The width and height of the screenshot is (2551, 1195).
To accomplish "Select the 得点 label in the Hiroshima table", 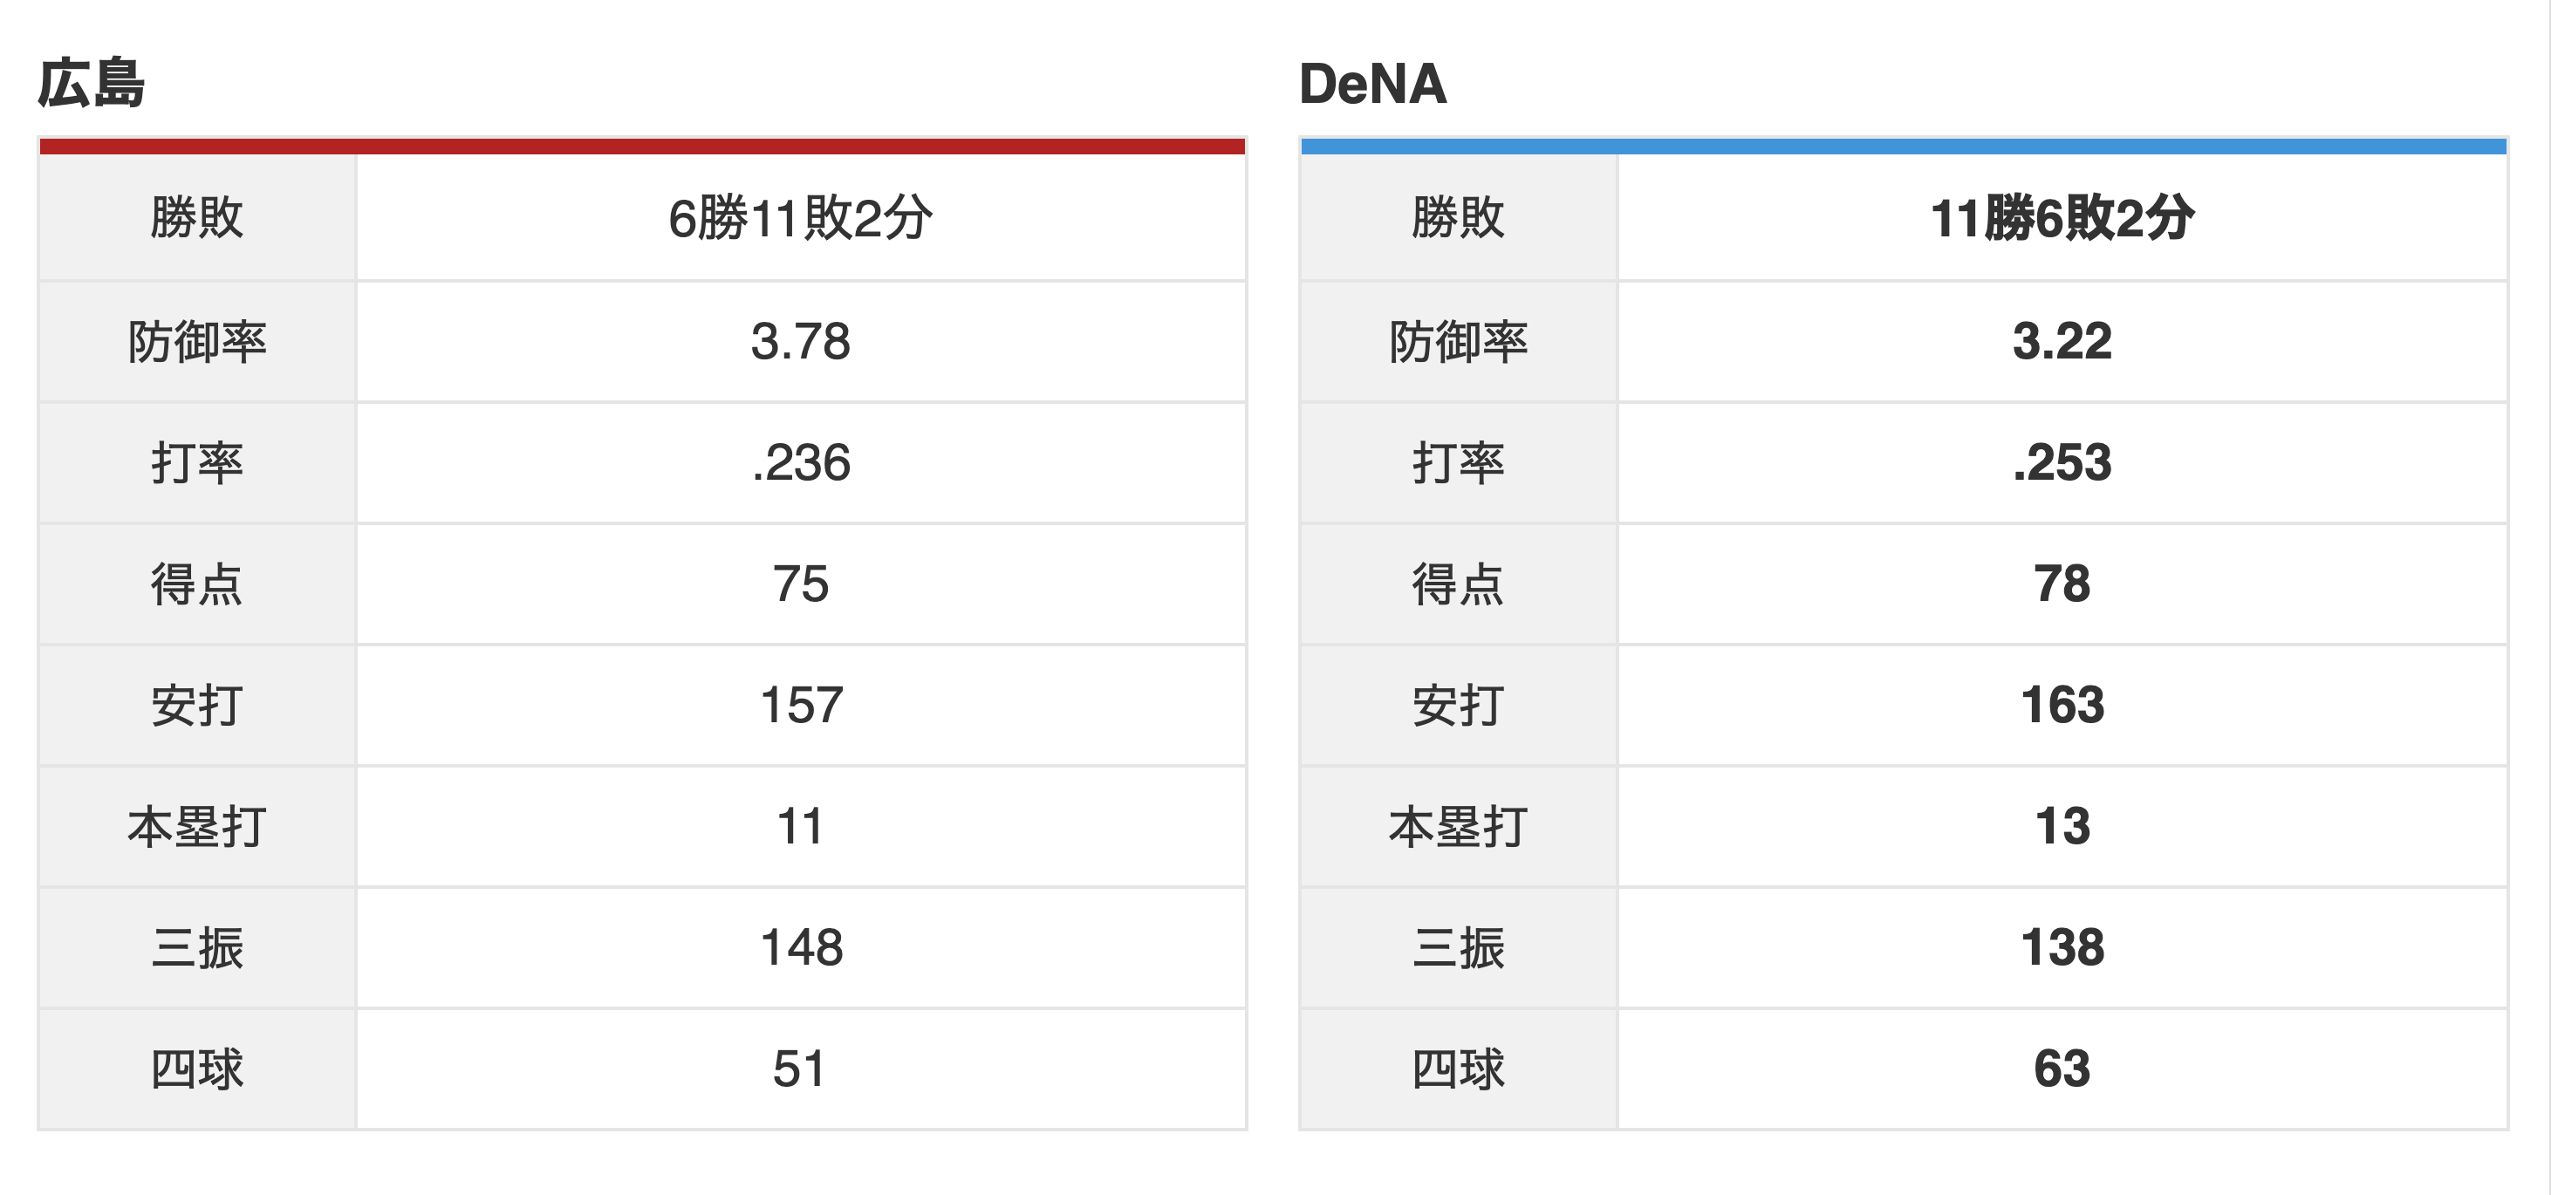I will click(x=197, y=584).
